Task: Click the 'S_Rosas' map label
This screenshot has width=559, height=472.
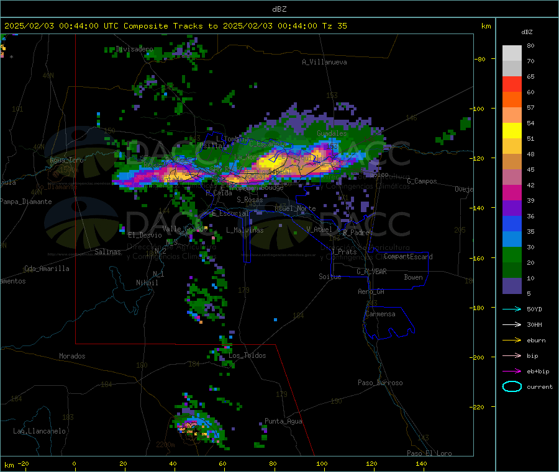Action: point(250,200)
